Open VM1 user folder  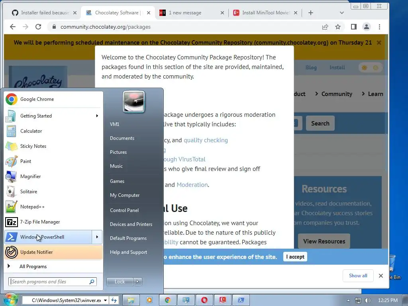pyautogui.click(x=114, y=124)
